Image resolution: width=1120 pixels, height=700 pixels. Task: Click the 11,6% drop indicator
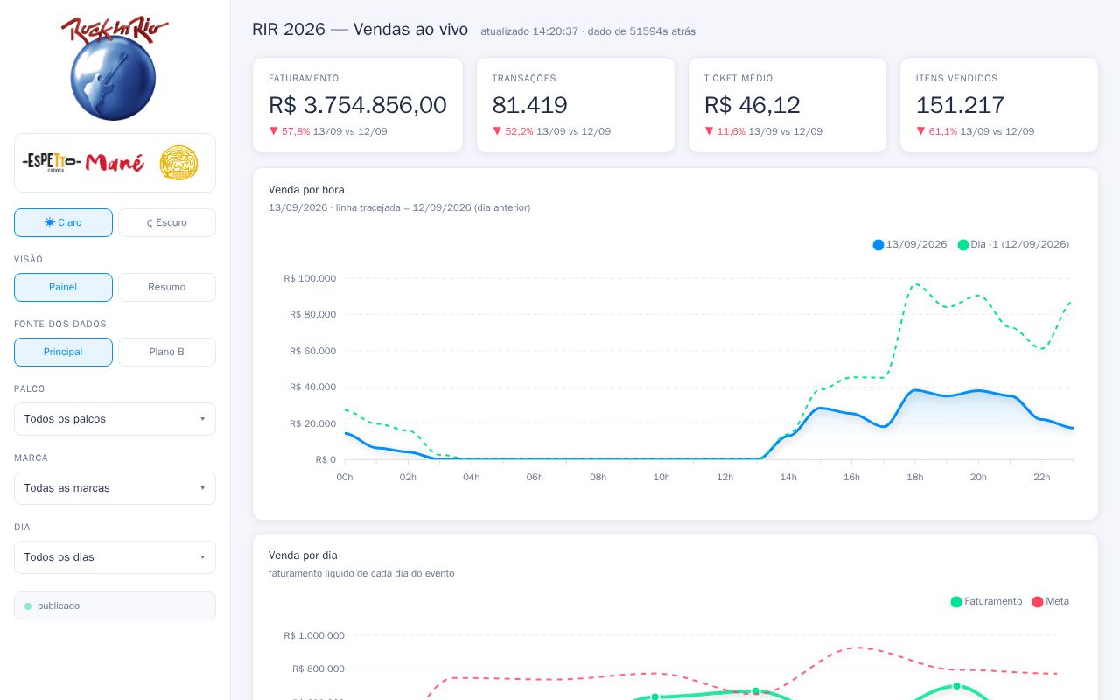point(725,131)
